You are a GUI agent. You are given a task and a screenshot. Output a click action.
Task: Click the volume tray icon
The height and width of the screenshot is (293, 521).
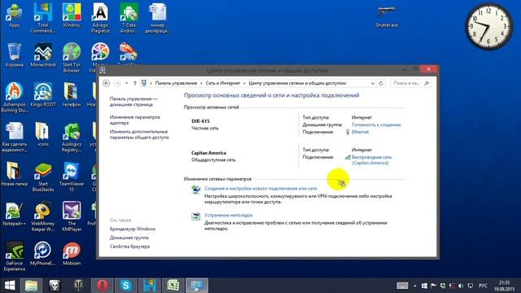pyautogui.click(x=461, y=286)
